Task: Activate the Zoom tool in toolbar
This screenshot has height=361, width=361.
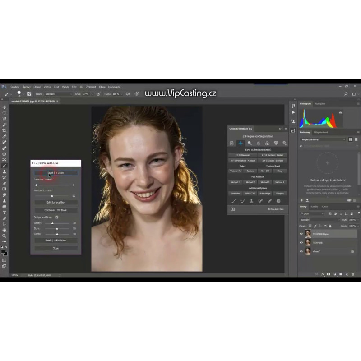Action: tap(5, 236)
